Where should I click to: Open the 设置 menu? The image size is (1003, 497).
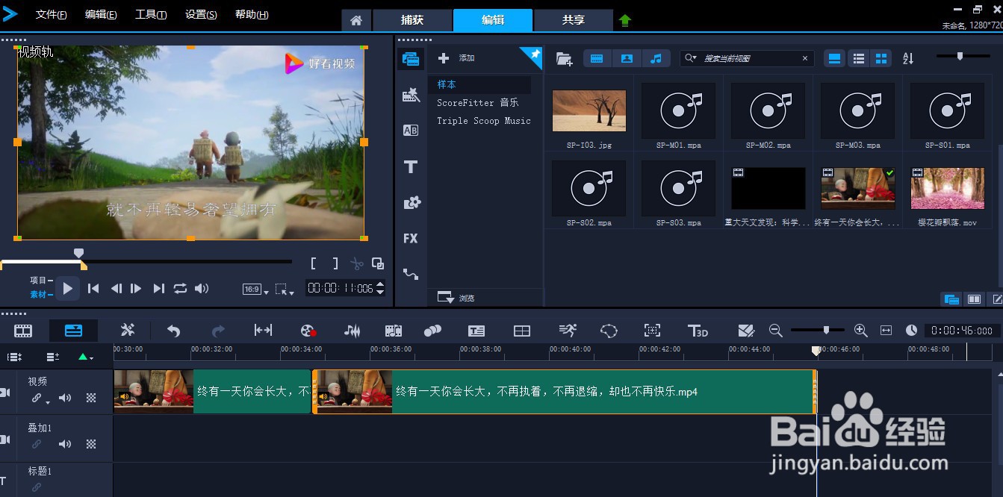[x=201, y=14]
